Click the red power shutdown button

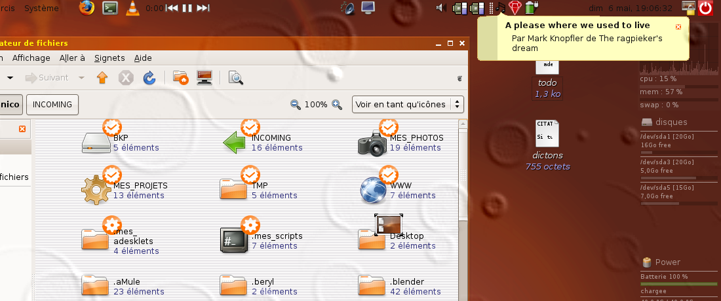click(x=705, y=8)
